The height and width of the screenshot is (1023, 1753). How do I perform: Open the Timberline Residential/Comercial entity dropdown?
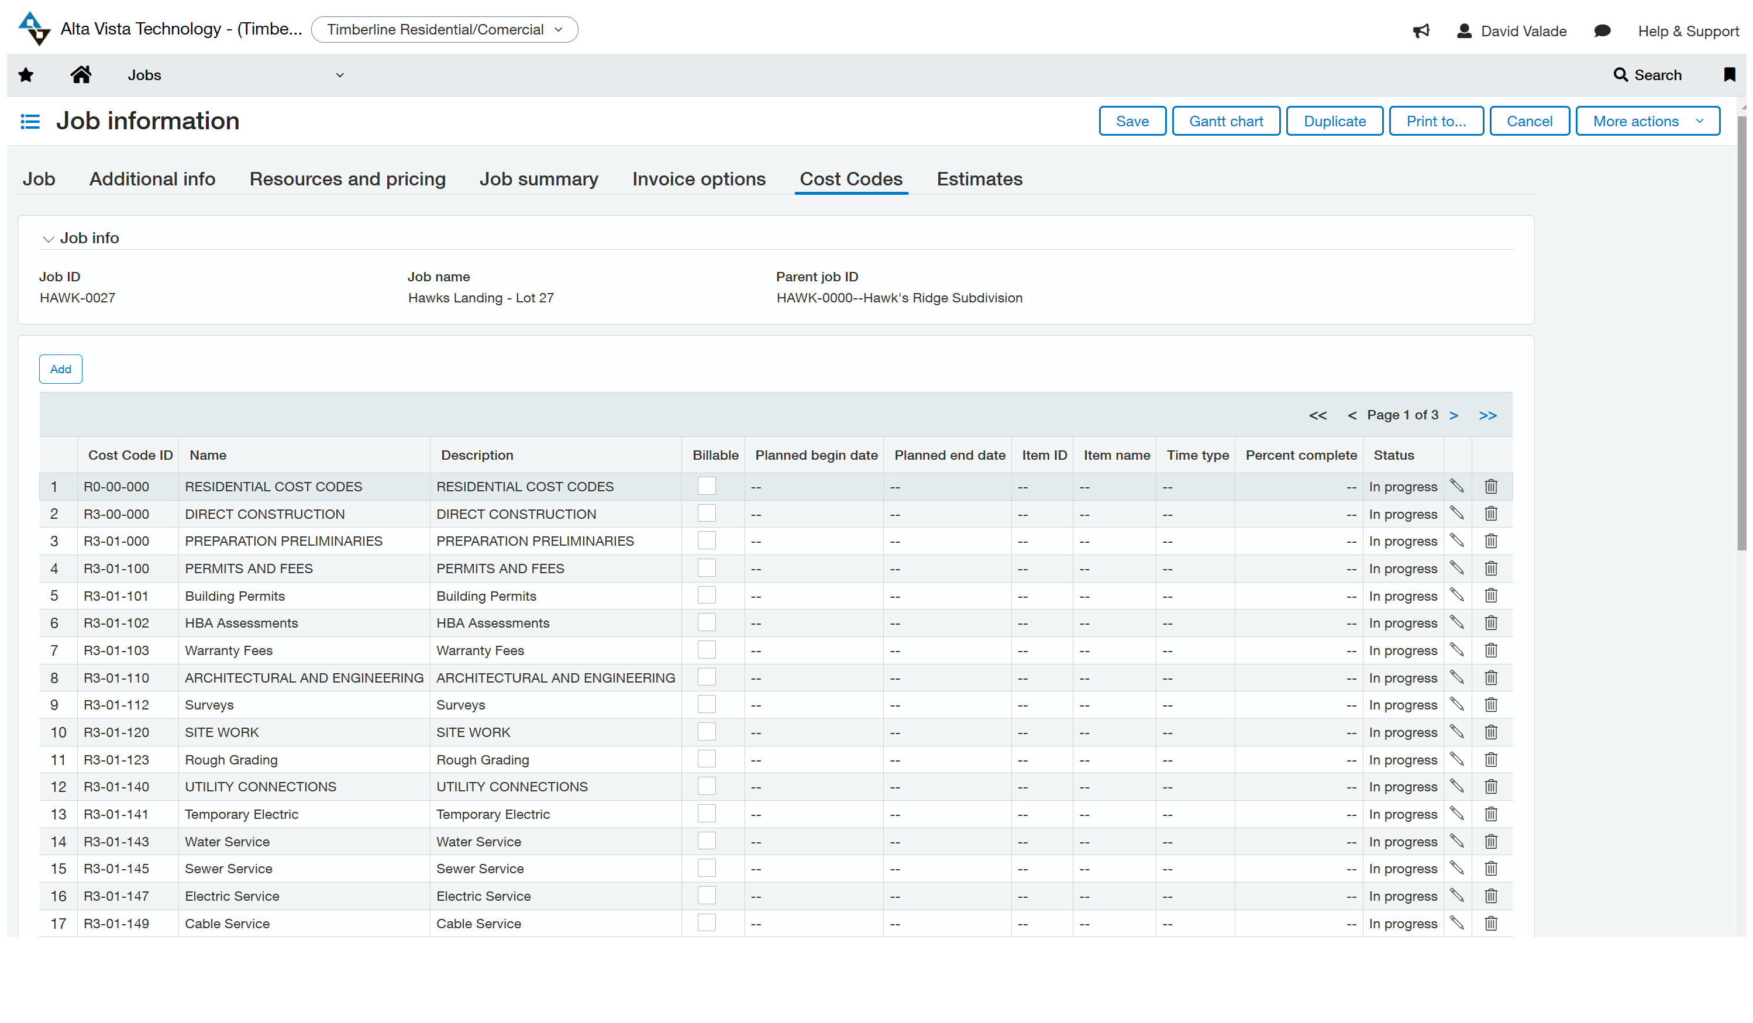point(445,29)
